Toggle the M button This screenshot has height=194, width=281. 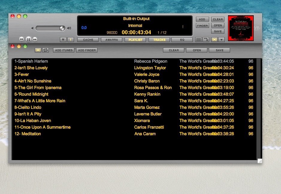63,40
